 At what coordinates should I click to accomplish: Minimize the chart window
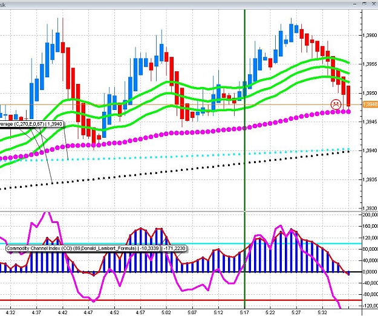[355, 4]
